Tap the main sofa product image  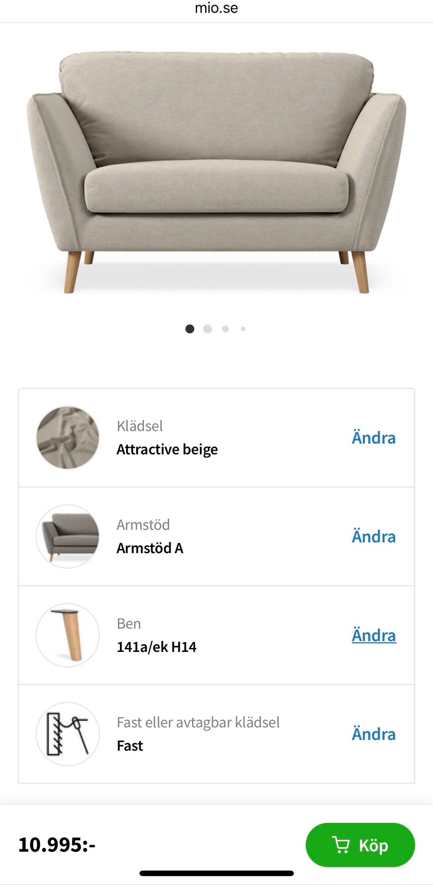216,171
